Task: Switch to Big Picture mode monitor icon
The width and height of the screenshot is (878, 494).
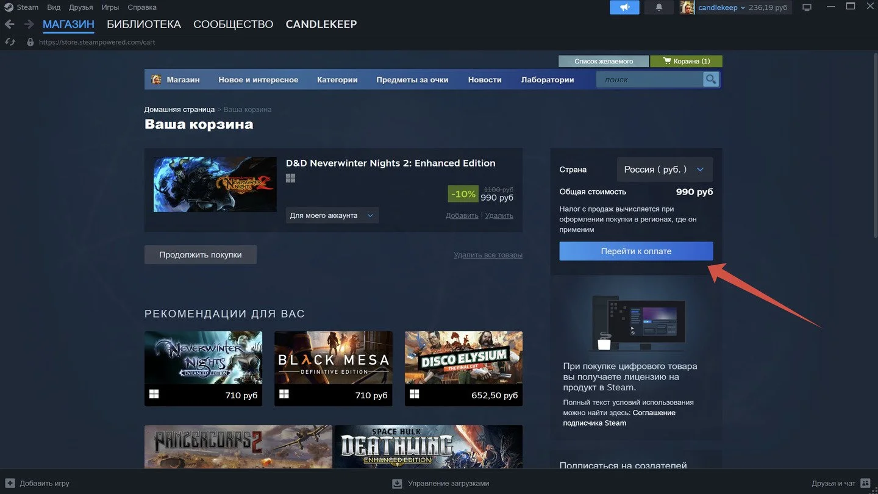Action: 807,7
